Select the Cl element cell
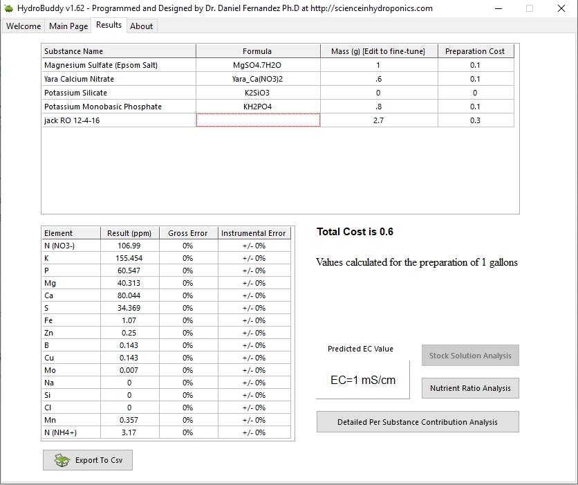 [x=71, y=408]
